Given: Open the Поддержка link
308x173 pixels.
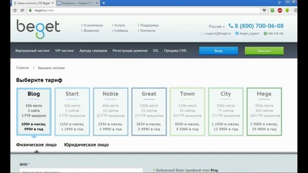Looking at the screenshot, I should click(149, 25).
